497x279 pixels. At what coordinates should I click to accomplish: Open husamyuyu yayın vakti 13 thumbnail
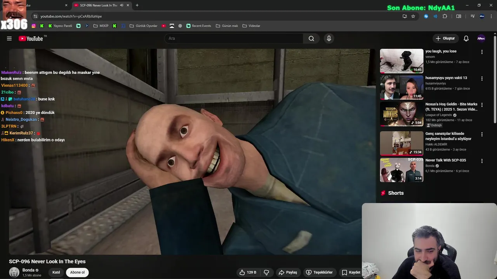pyautogui.click(x=401, y=88)
